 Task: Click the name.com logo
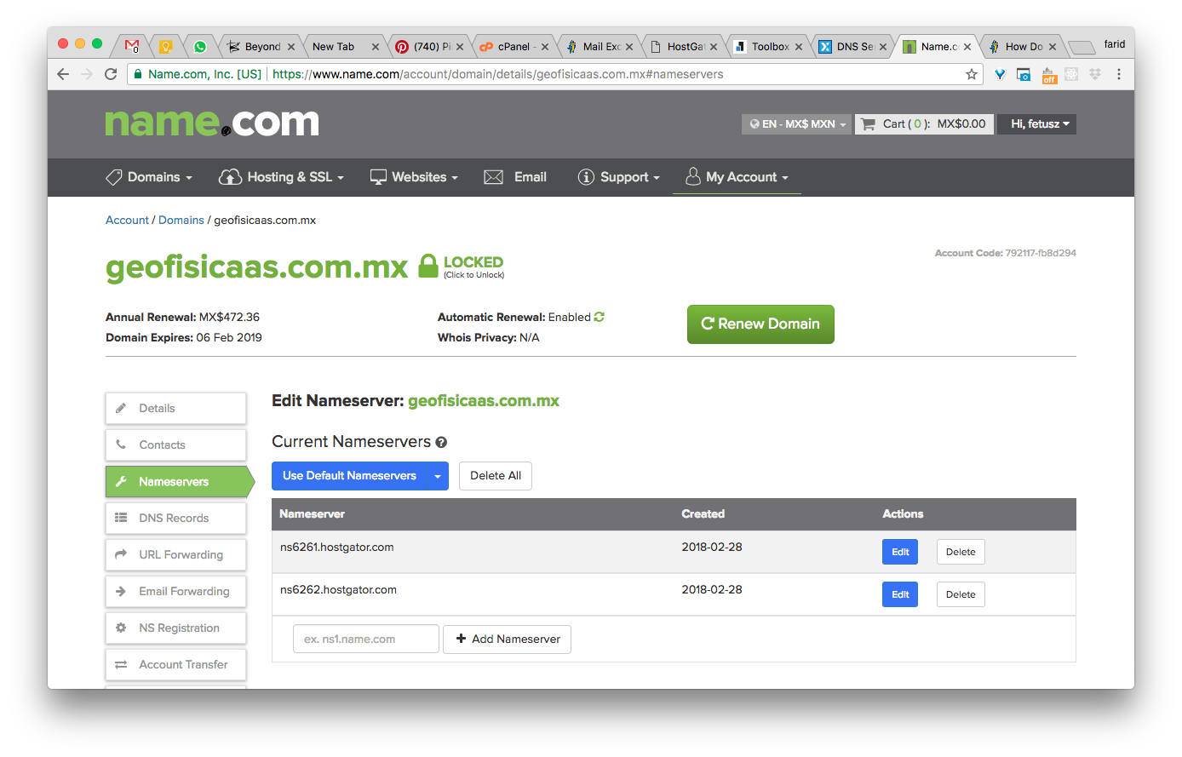click(212, 123)
